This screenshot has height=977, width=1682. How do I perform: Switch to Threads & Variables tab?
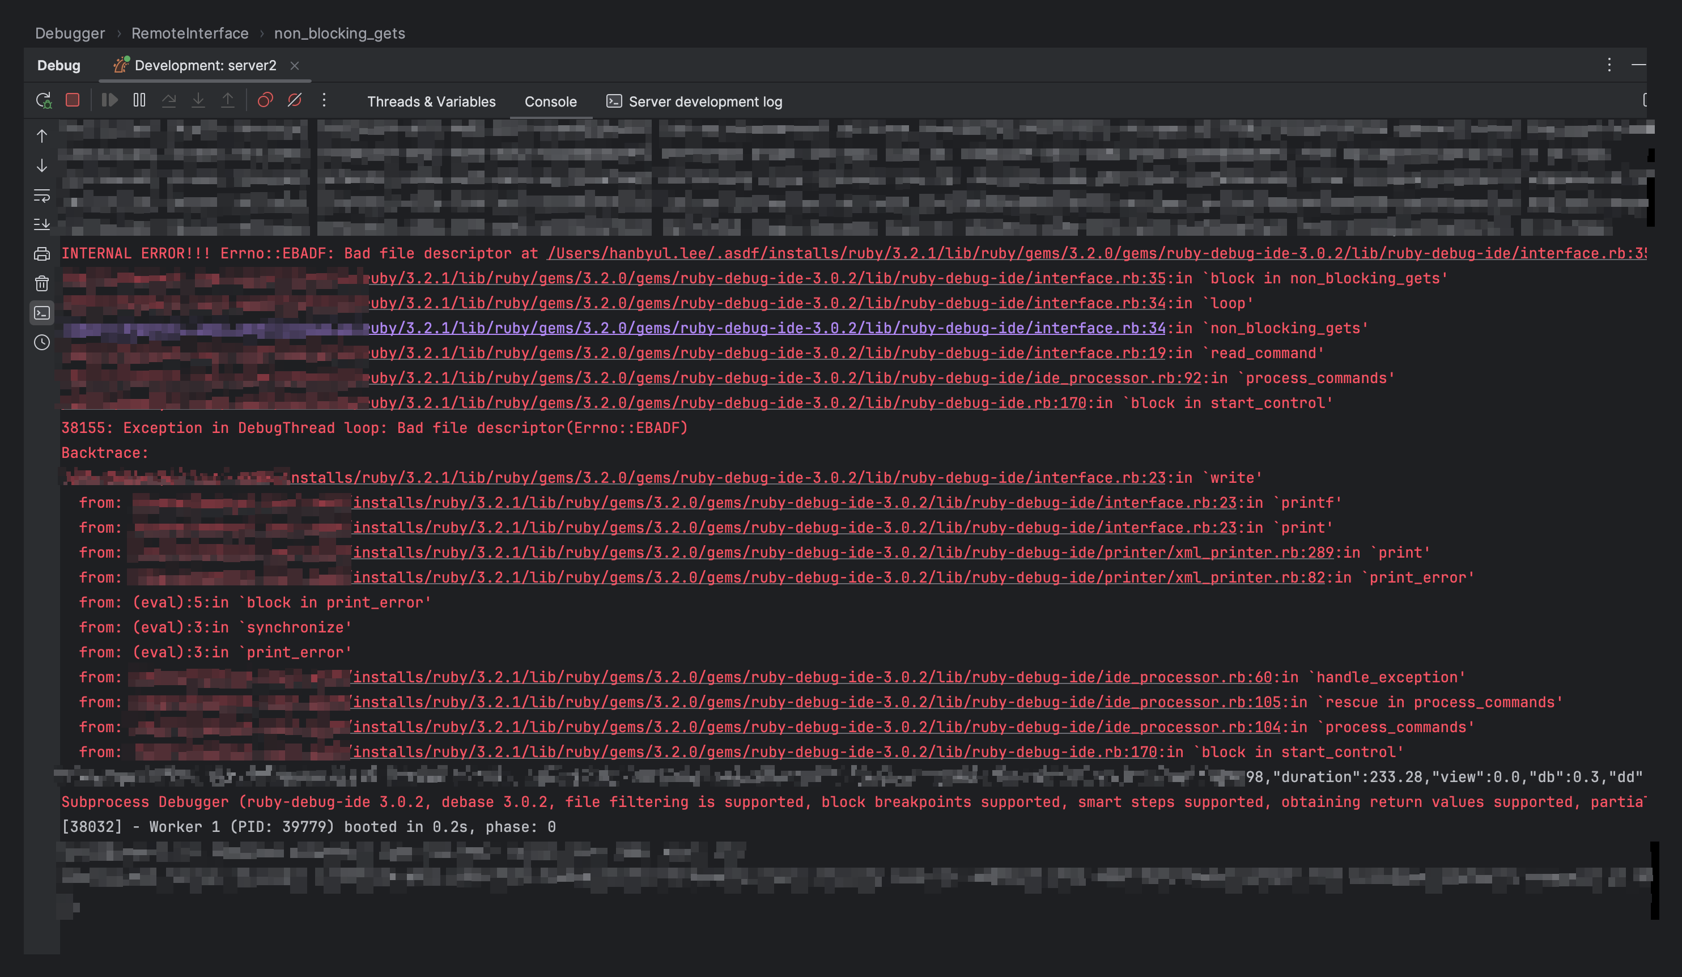point(431,101)
